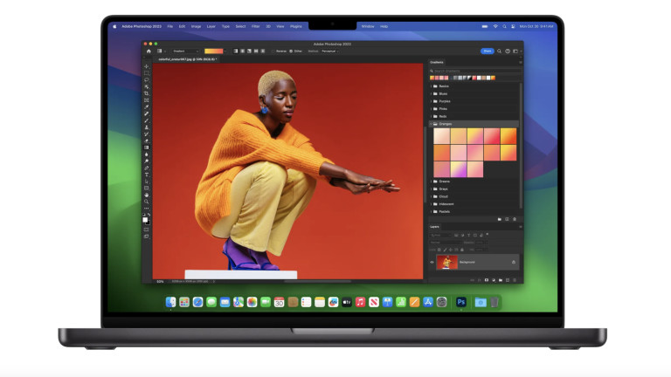This screenshot has height=377, width=671.
Task: Select the Lasso tool
Action: [146, 80]
